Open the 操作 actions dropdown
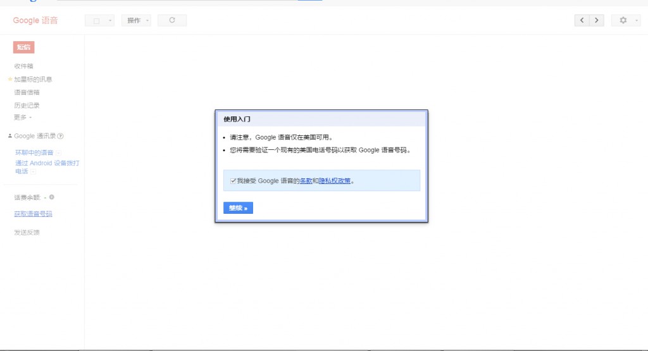 (x=137, y=20)
